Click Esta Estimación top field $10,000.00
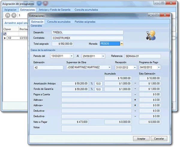 [150, 78]
